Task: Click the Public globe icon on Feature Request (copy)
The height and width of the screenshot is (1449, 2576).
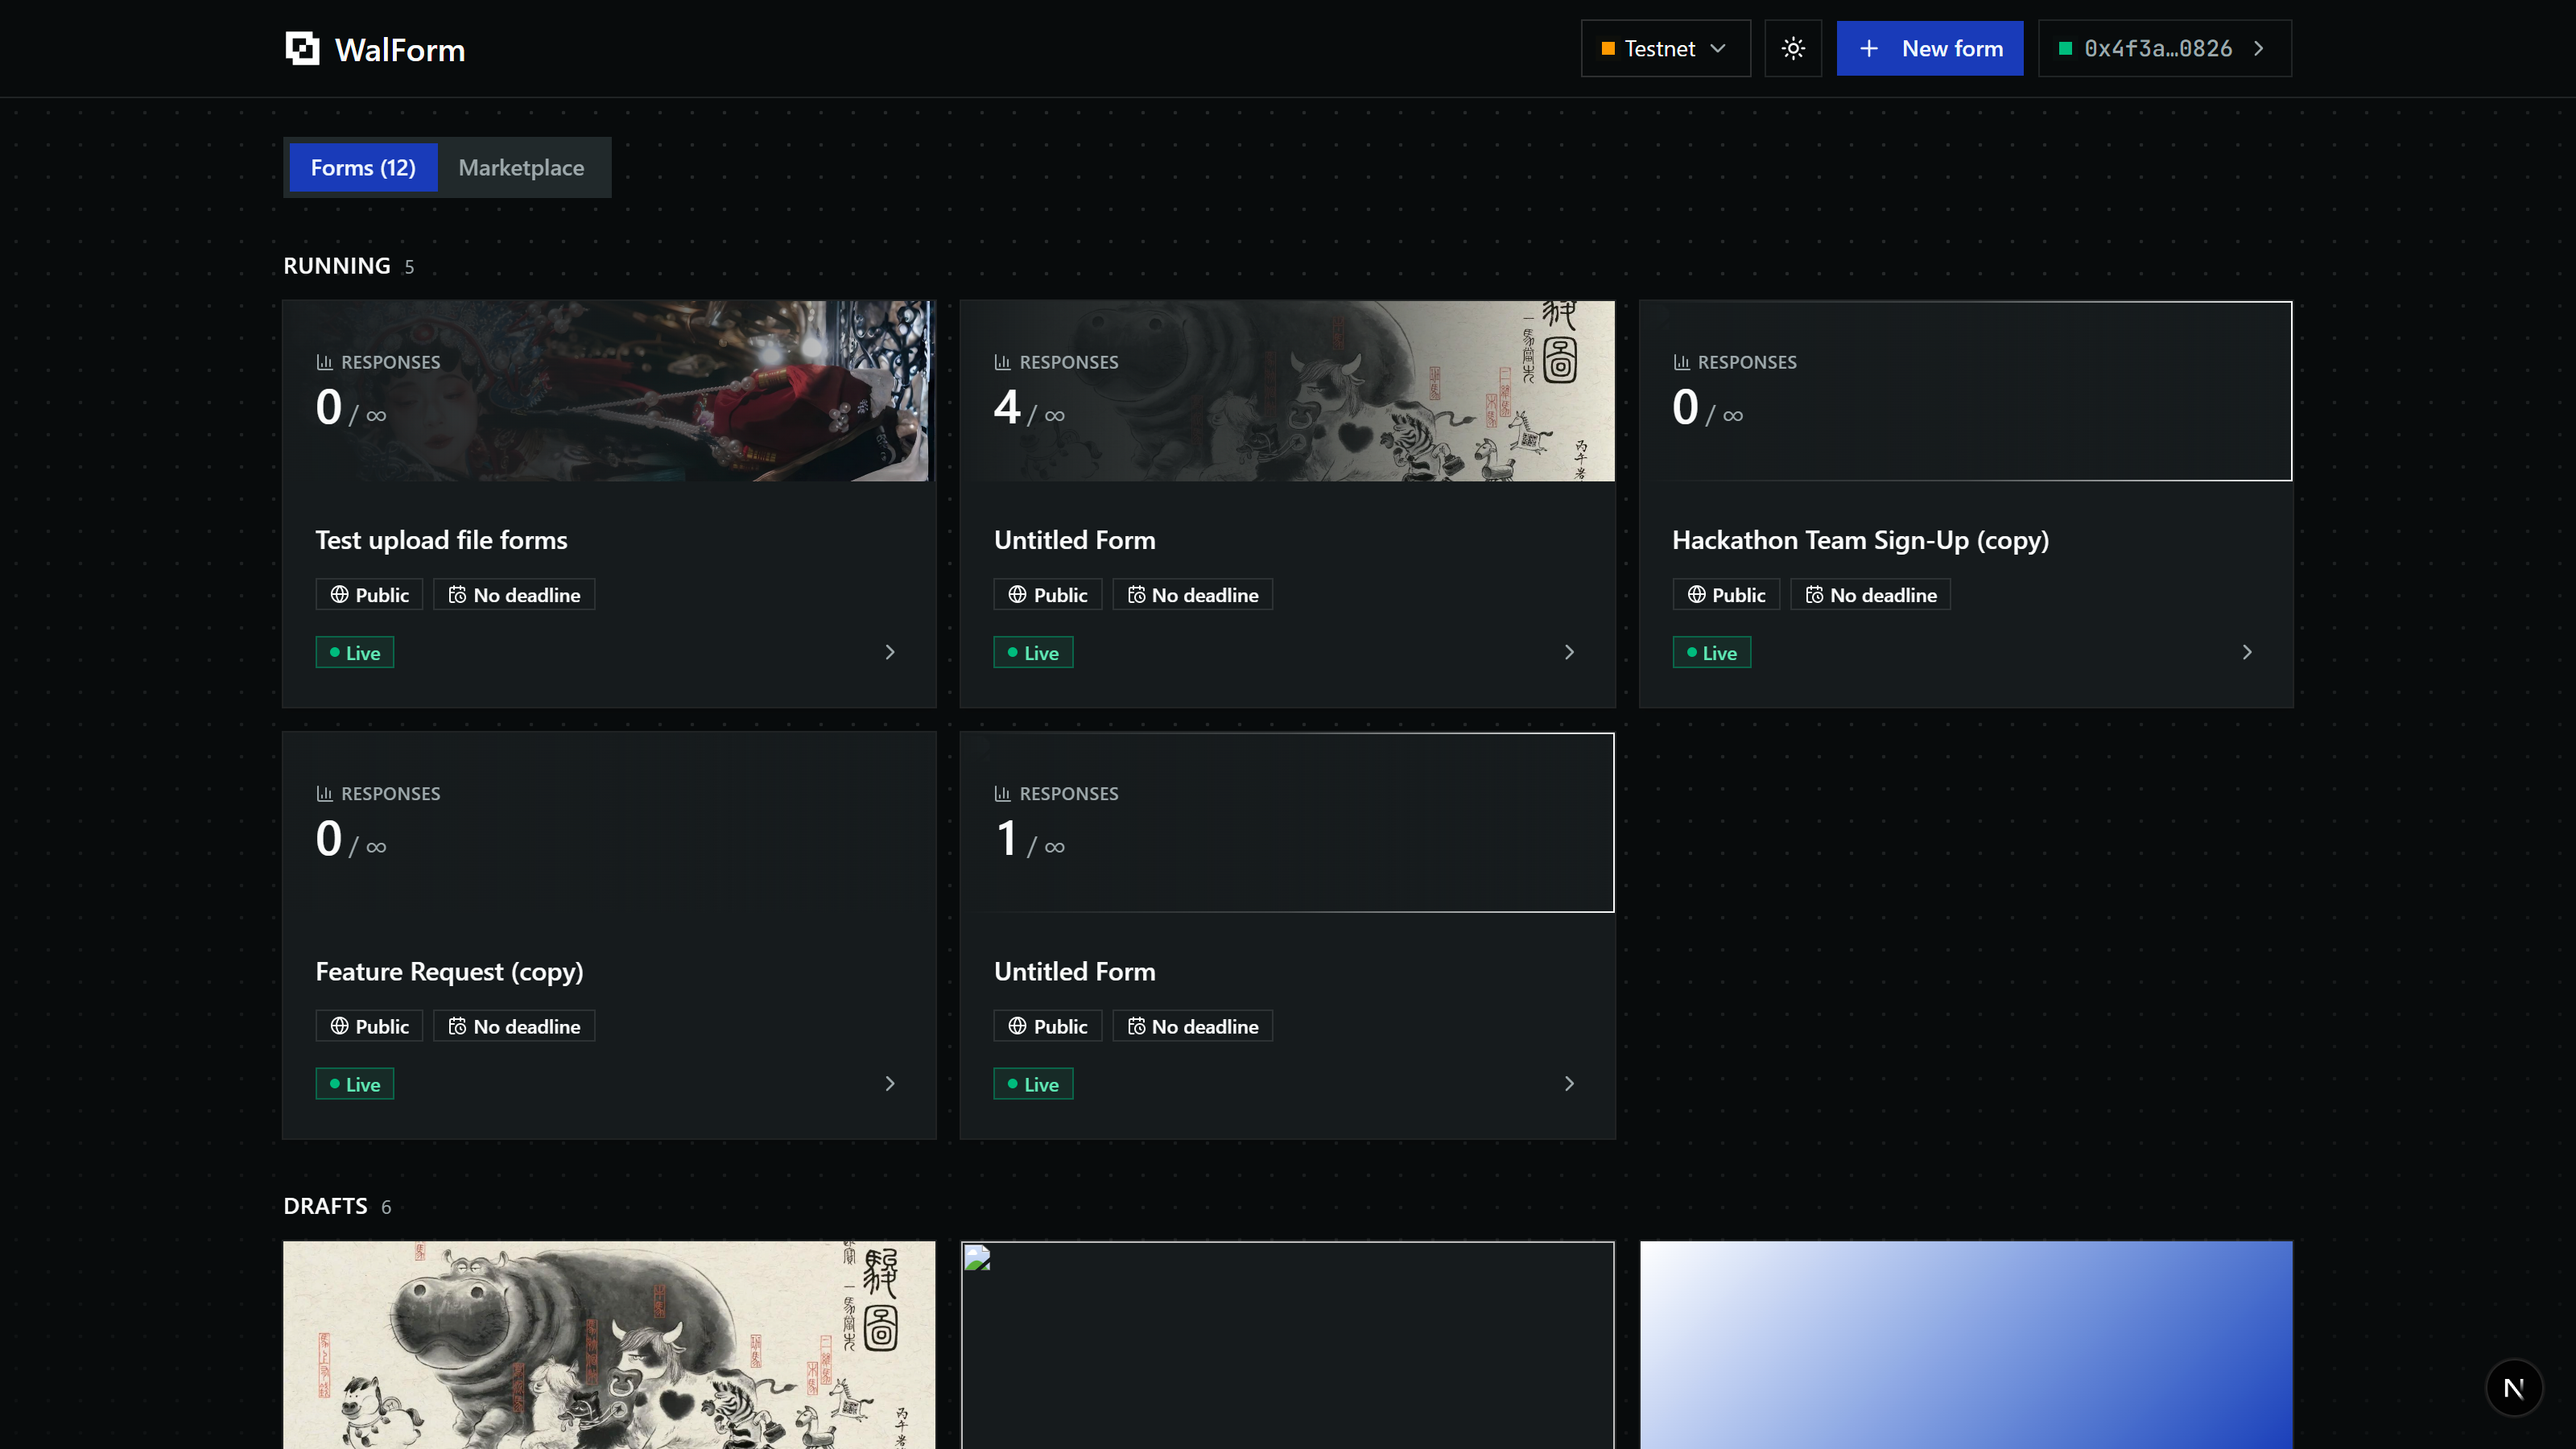Action: (x=340, y=1026)
